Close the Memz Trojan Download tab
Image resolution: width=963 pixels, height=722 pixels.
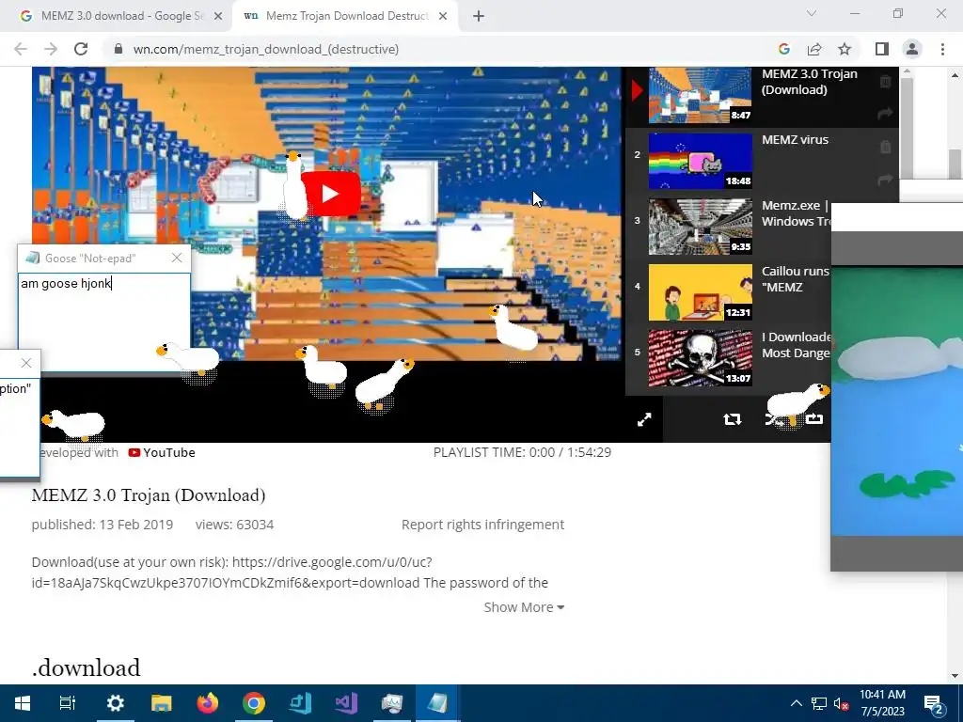443,16
